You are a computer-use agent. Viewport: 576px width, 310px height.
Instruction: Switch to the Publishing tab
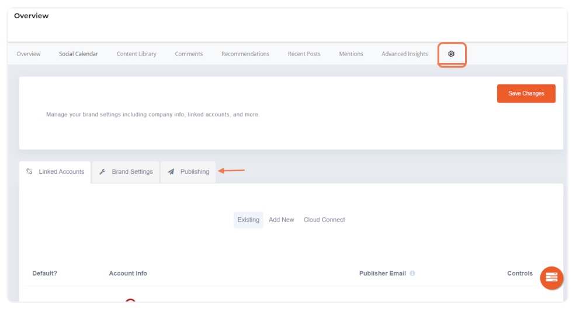[188, 172]
